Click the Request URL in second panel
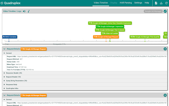 pyautogui.click(x=92, y=103)
